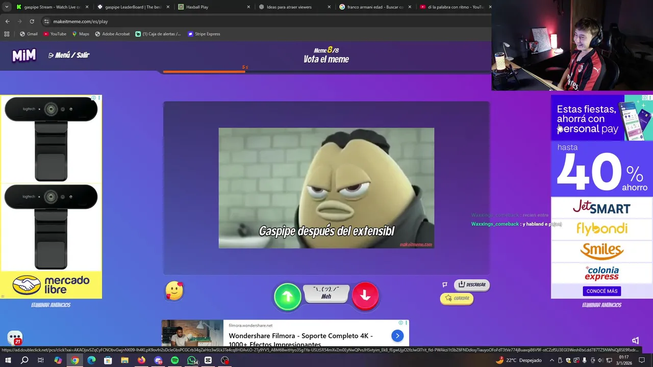Flag this meme as inappropriate

pyautogui.click(x=445, y=285)
